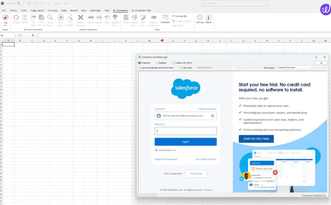Click the dialog horizontal scrollbar

[x=147, y=195]
